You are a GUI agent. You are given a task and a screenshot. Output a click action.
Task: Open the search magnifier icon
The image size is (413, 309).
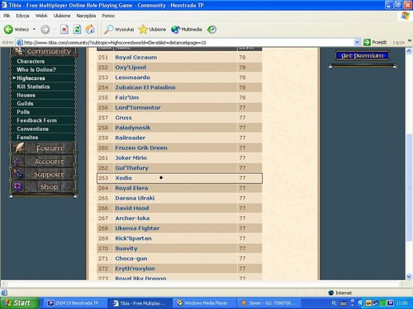point(108,29)
